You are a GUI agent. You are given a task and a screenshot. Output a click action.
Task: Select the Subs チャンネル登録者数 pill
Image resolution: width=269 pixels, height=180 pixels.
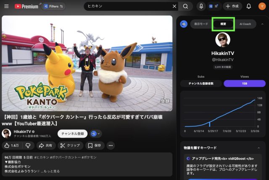[x=201, y=83]
